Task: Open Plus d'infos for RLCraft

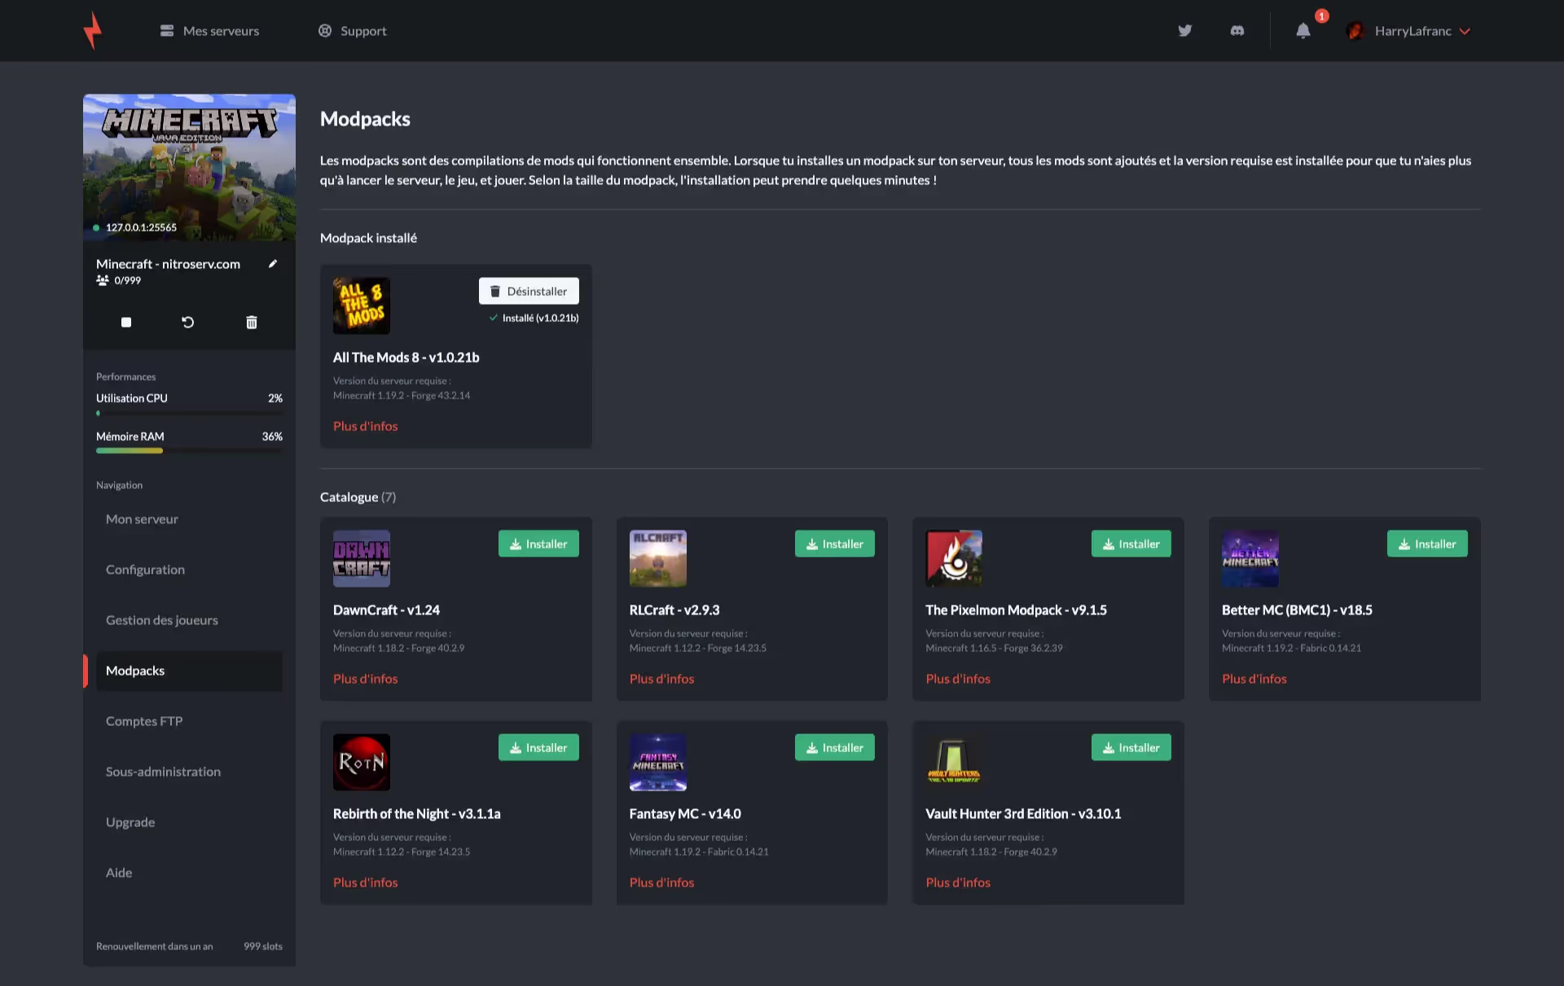Action: (x=661, y=679)
